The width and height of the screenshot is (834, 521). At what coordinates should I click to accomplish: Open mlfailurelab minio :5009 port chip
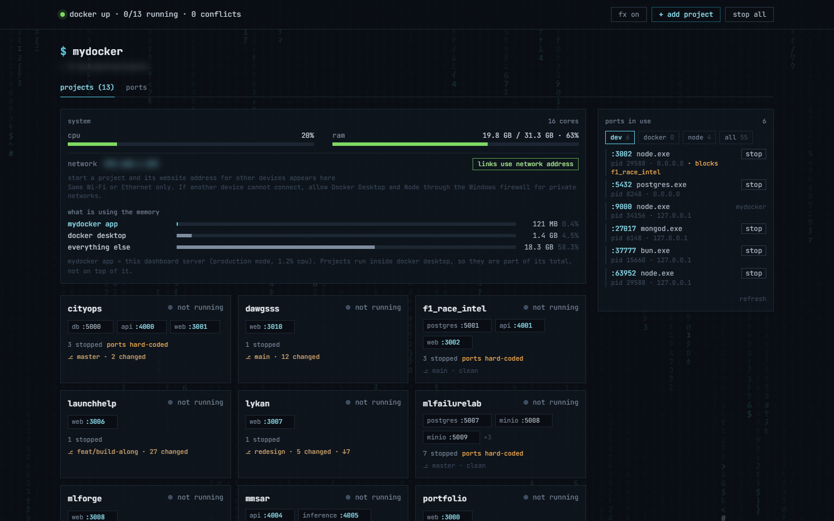tap(451, 438)
